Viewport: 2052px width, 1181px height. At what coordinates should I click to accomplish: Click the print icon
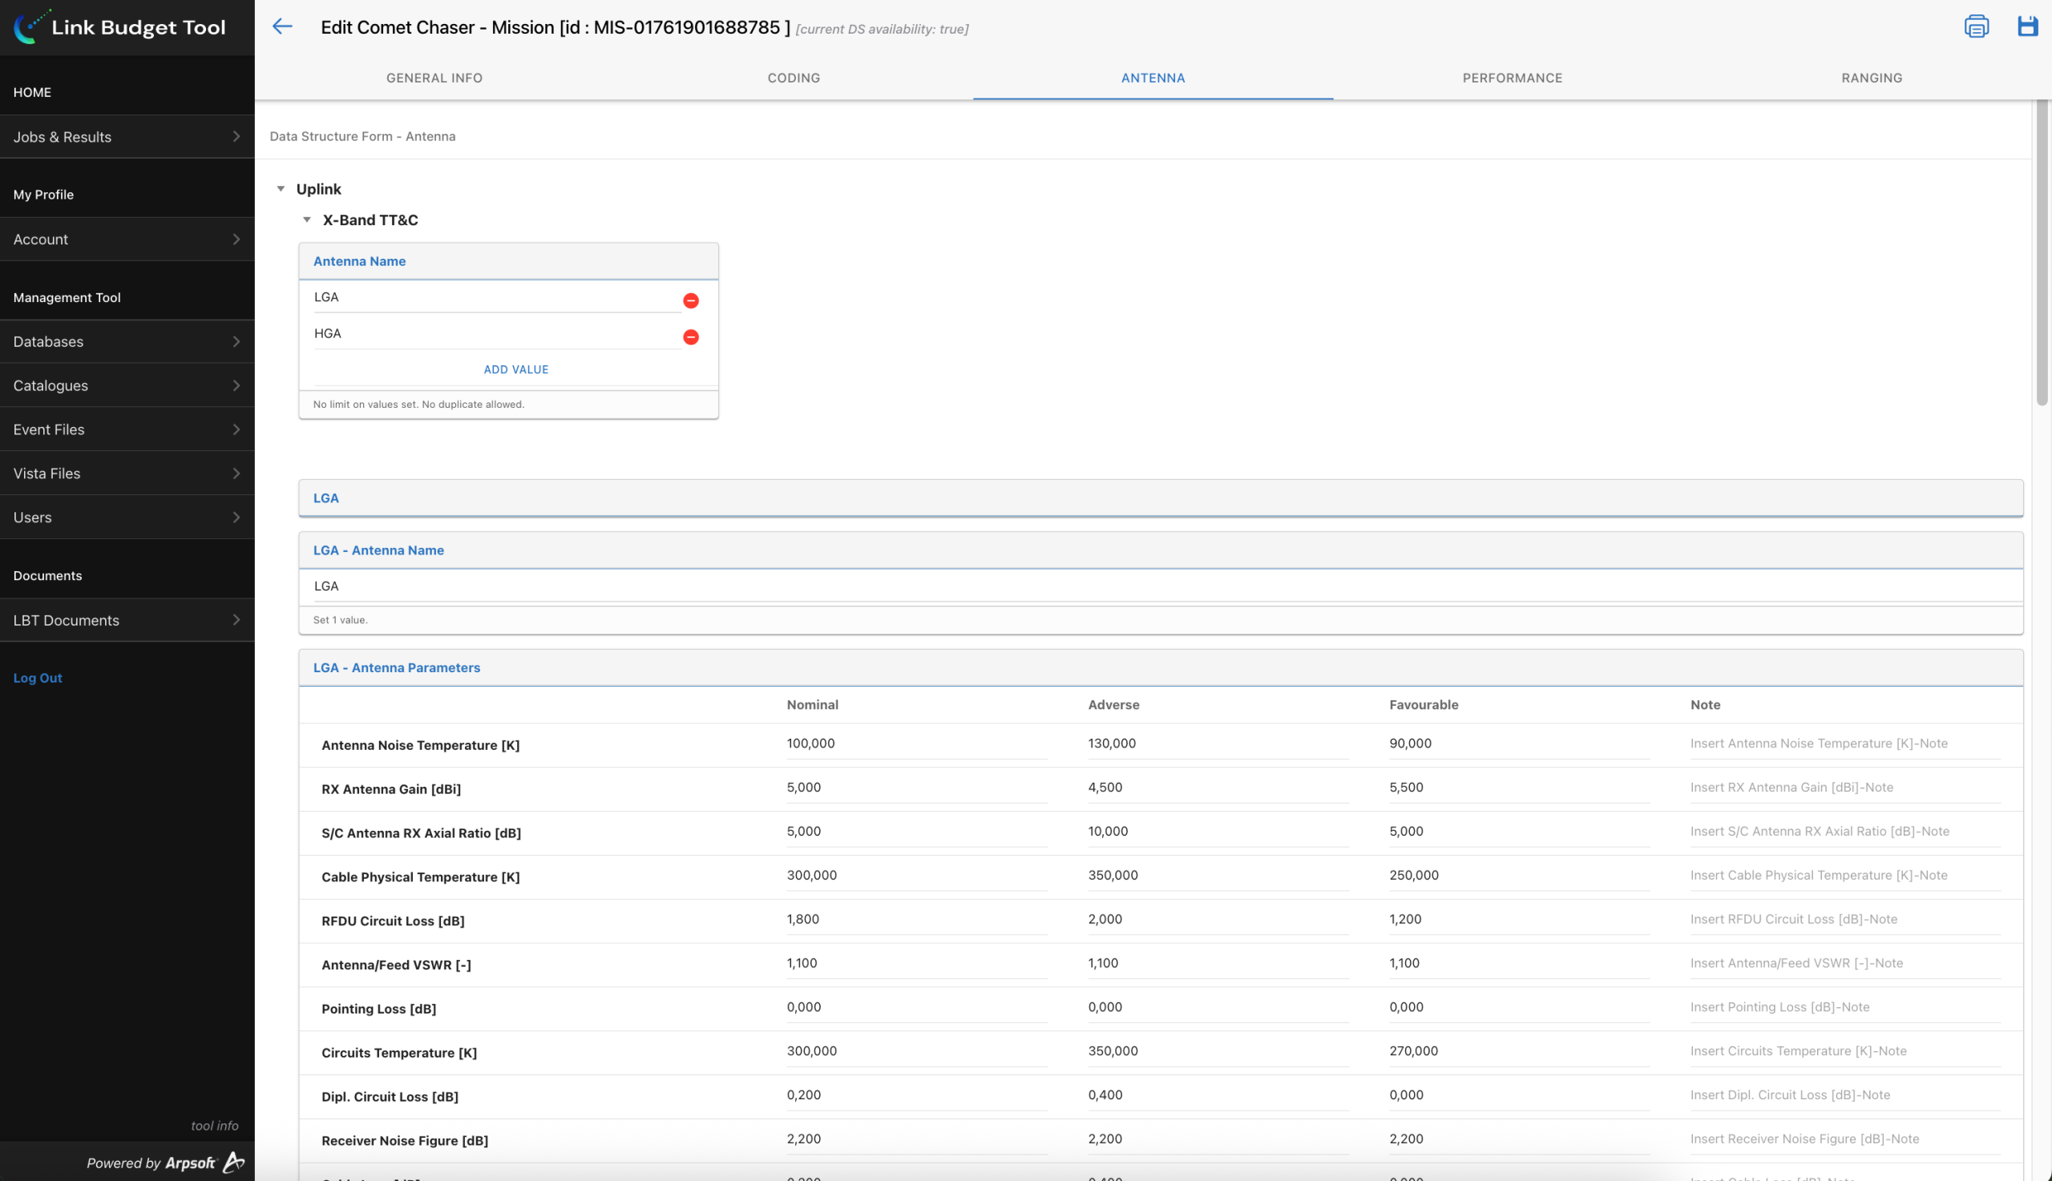coord(1975,26)
